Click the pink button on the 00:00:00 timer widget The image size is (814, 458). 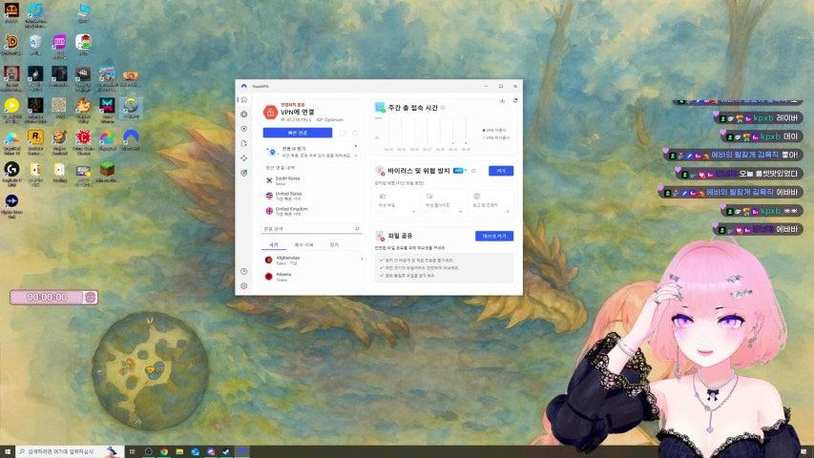coord(91,298)
